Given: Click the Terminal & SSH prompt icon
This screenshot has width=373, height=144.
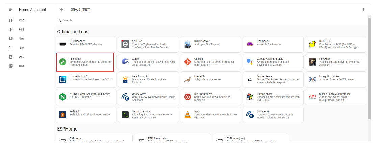Looking at the screenshot, I should pyautogui.click(x=125, y=115).
